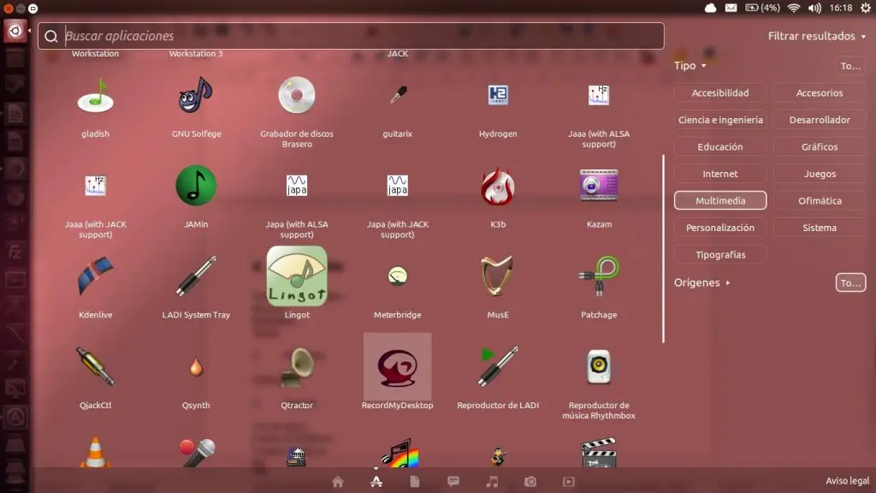Open the Wi-Fi network indicator
Viewport: 876px width, 493px height.
click(793, 8)
